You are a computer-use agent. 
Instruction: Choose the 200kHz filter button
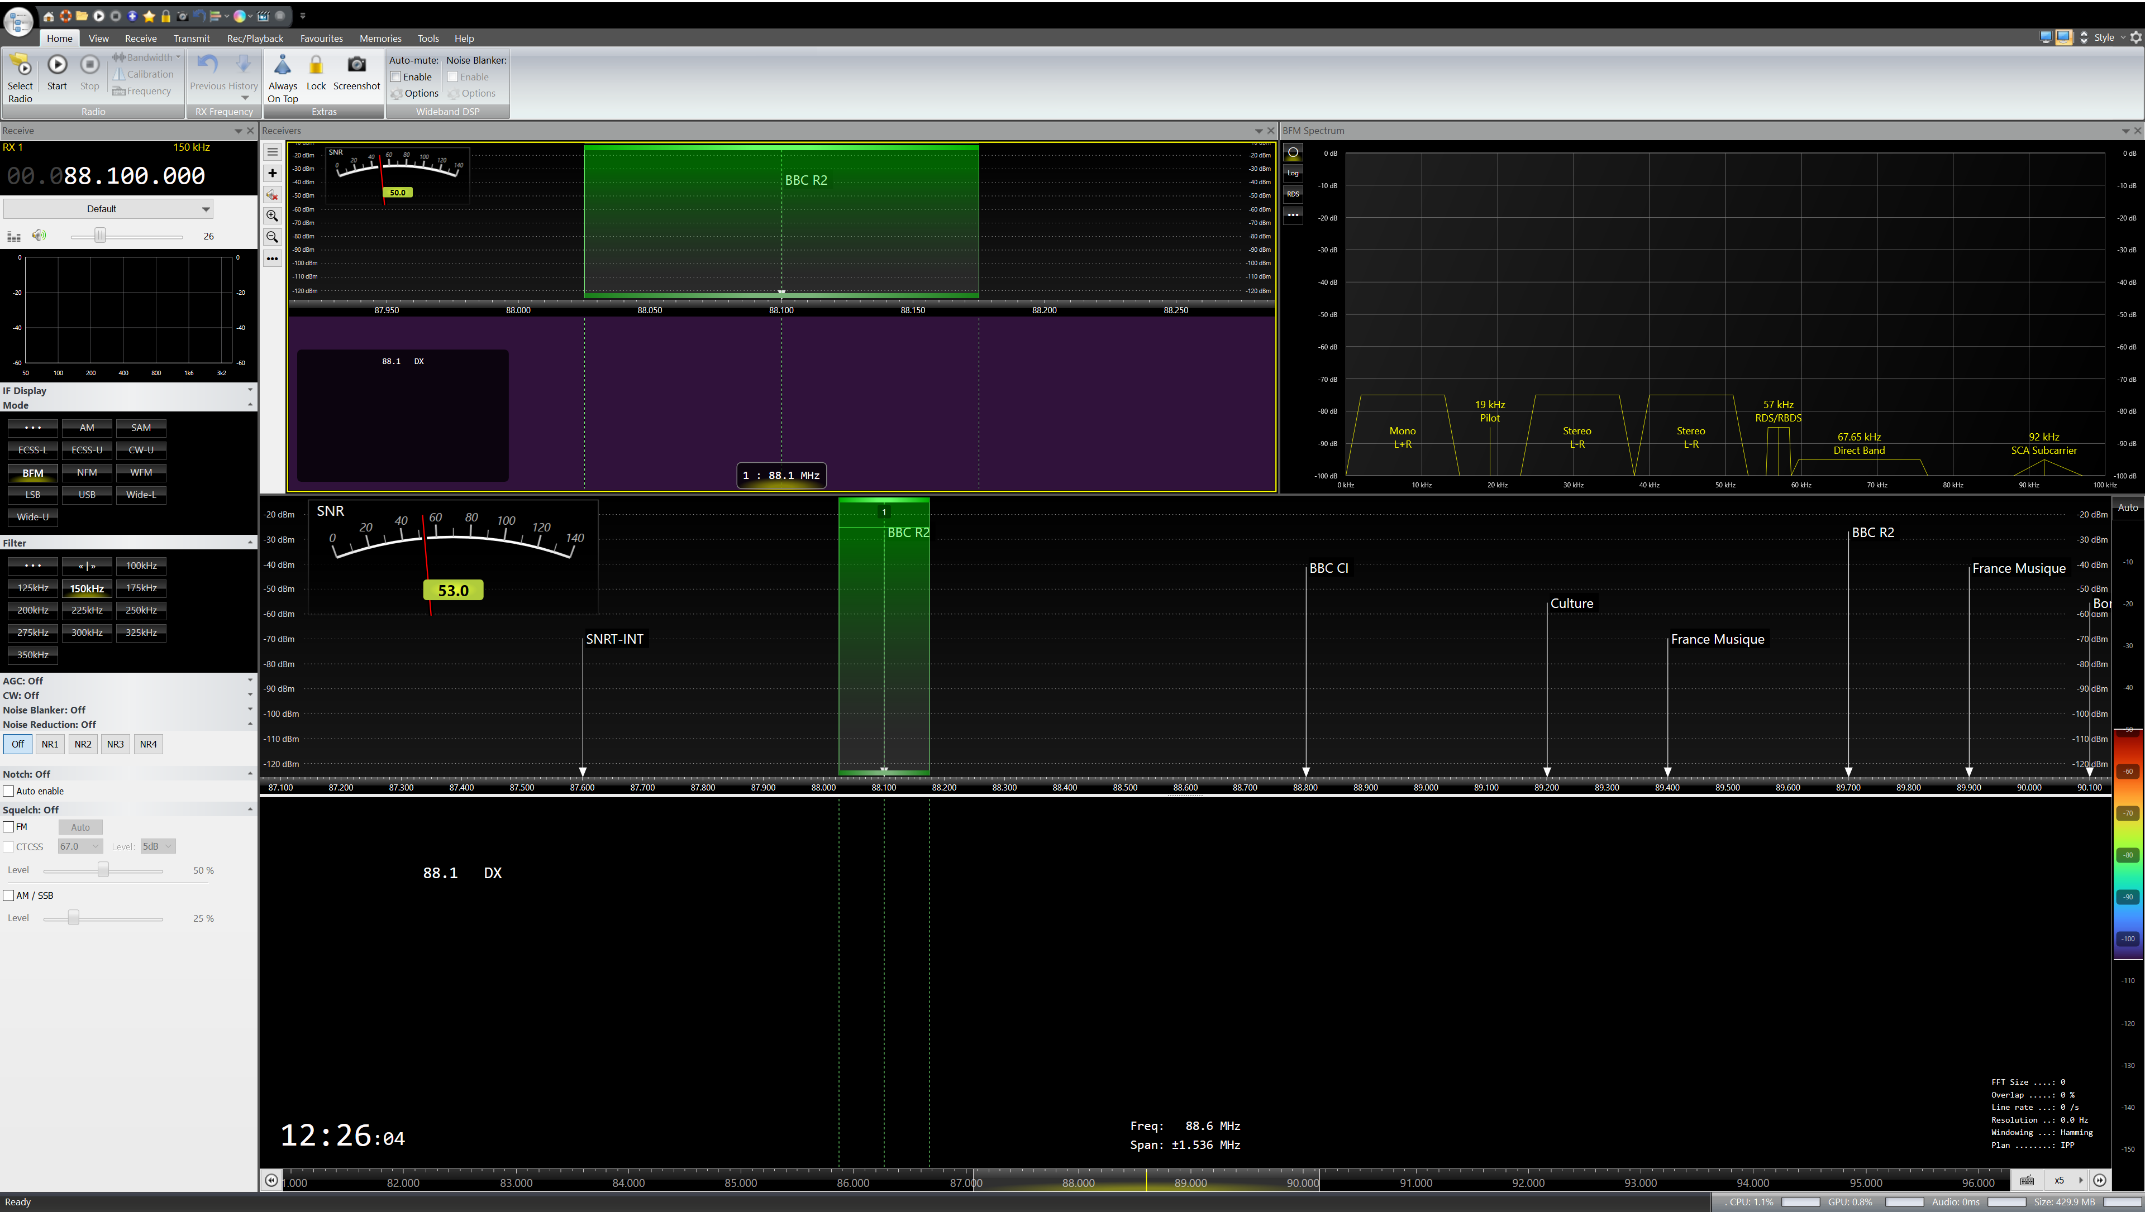32,610
